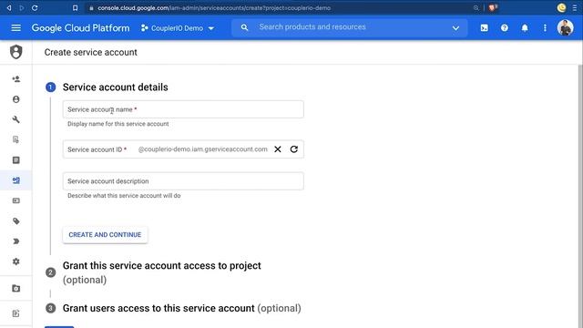The width and height of the screenshot is (583, 328).
Task: Click the 'Service account details' heading
Action: pos(116,87)
